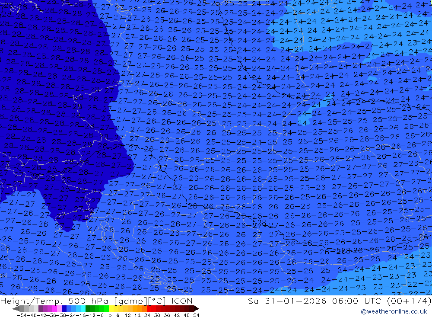
Task: Click the dark blue legend swatch above -30
Action: pyautogui.click(x=64, y=308)
